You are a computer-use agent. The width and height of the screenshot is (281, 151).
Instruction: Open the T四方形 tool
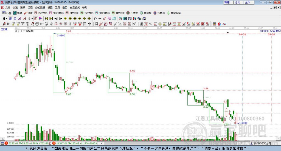(87, 13)
